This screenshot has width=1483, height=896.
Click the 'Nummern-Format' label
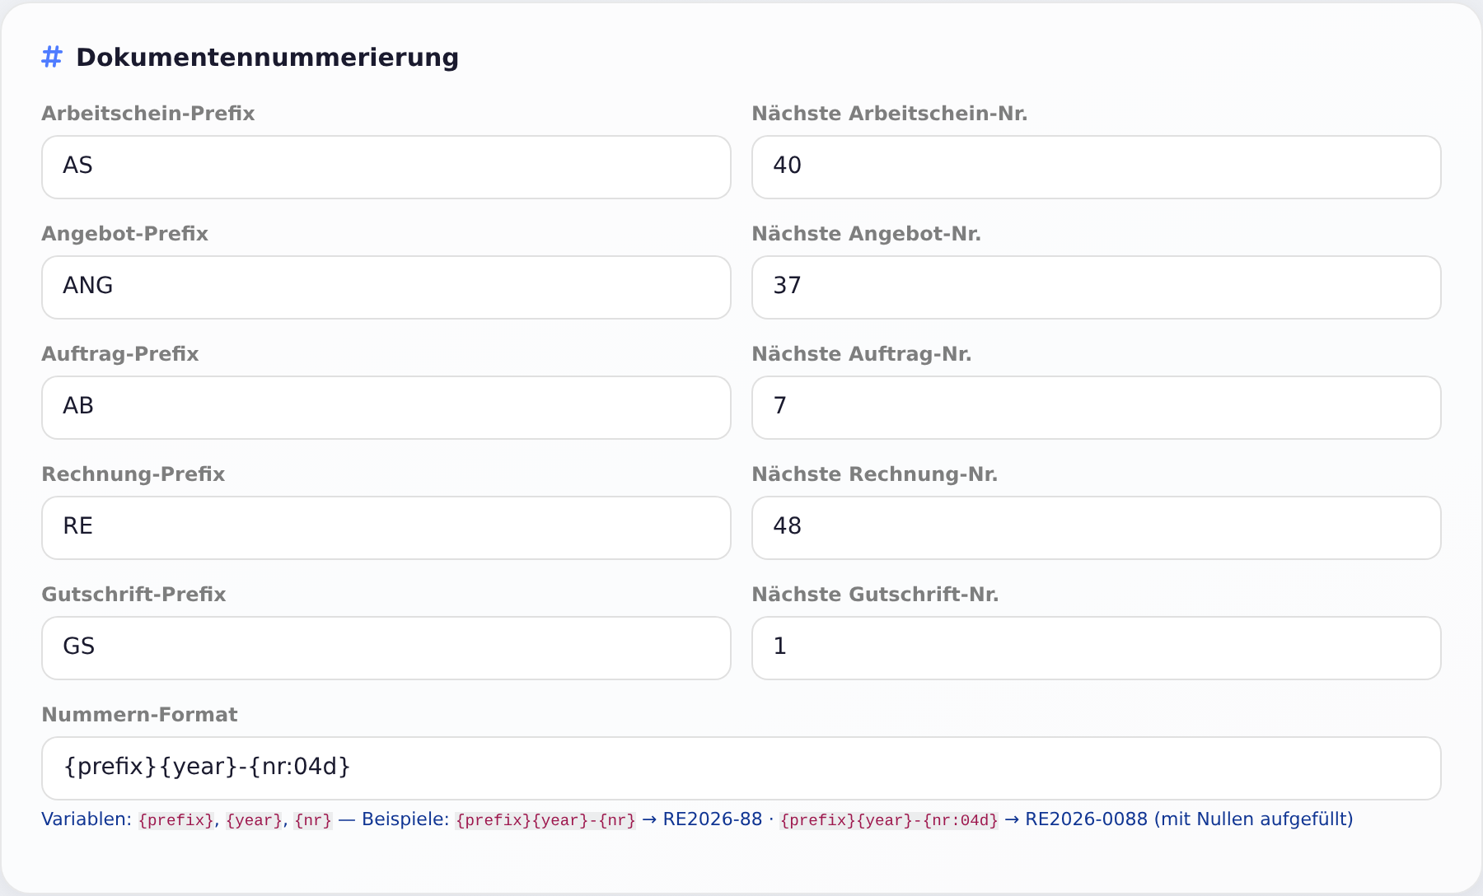pos(140,715)
